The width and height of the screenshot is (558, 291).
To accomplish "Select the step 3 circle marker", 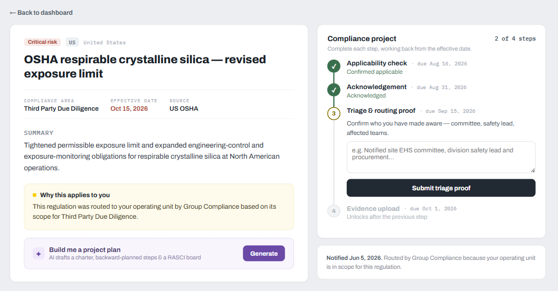I will (334, 114).
